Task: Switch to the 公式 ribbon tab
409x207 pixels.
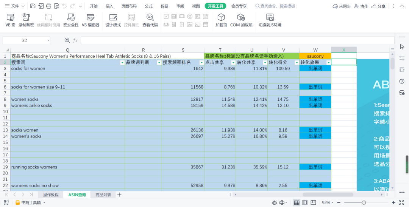Action: (x=148, y=6)
